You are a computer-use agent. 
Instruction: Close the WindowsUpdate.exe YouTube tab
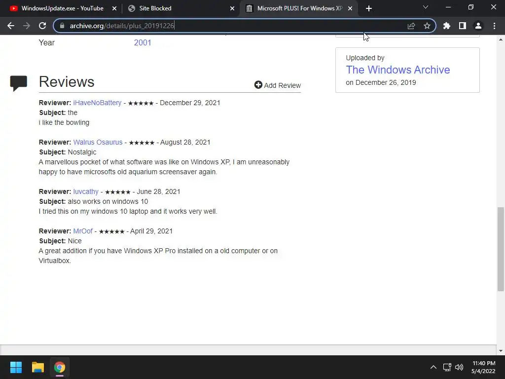(114, 8)
